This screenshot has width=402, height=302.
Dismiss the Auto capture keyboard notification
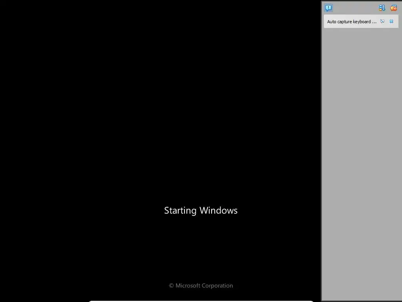pyautogui.click(x=391, y=21)
